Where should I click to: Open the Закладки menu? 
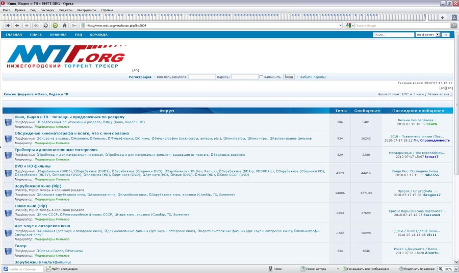click(47, 10)
